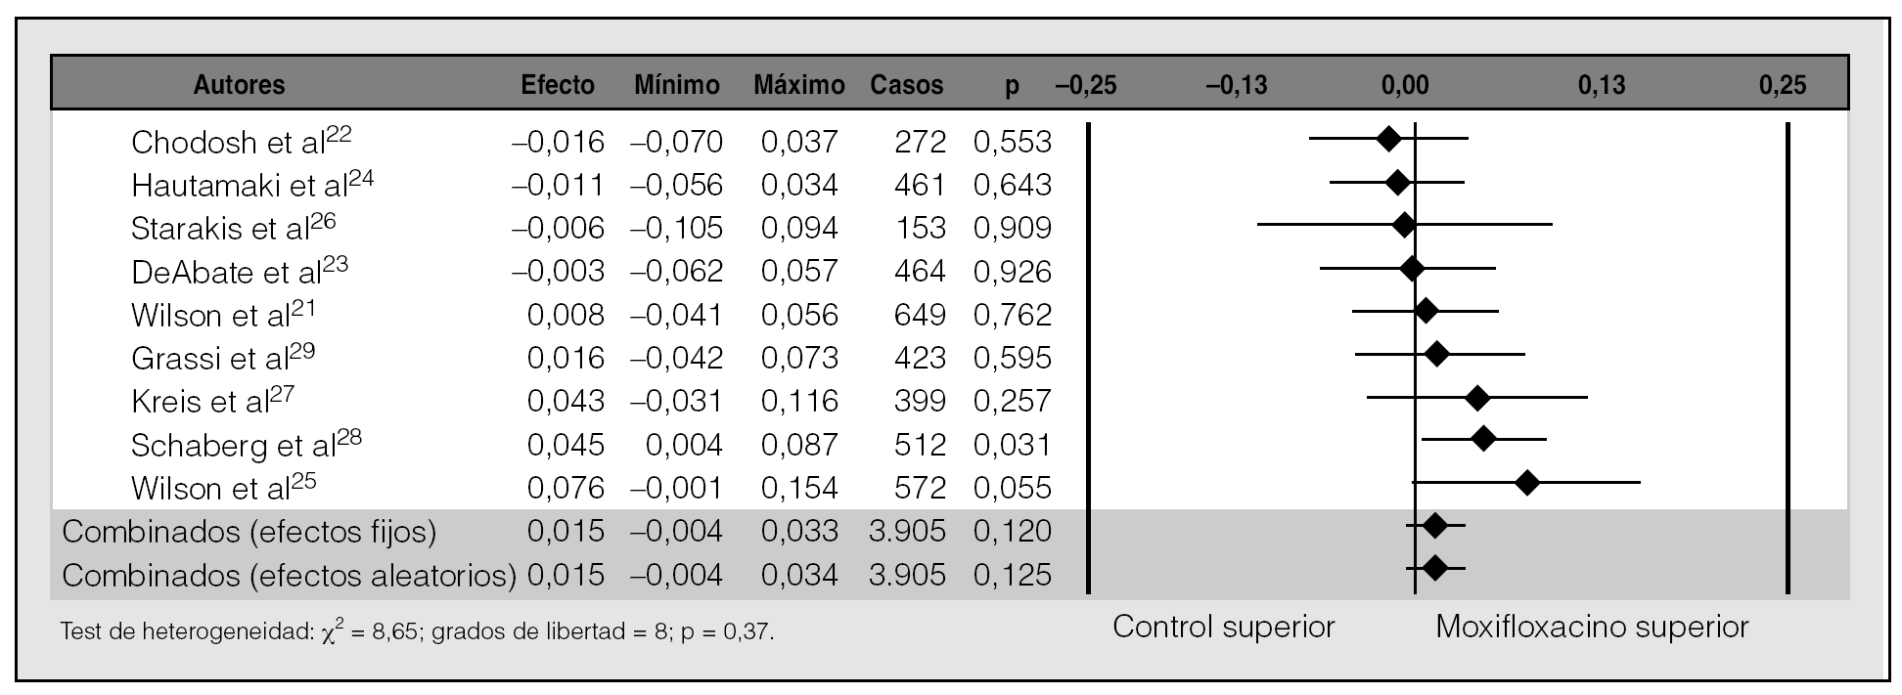Click the Casos column header

click(x=907, y=85)
